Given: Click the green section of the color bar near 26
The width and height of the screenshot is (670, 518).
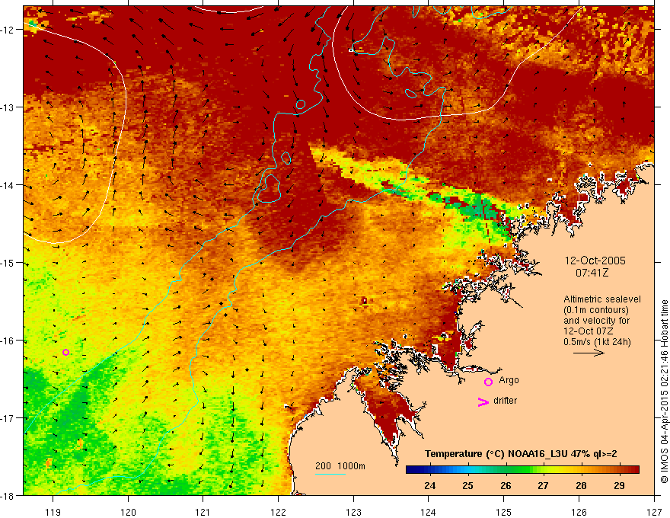Looking at the screenshot, I should (506, 470).
